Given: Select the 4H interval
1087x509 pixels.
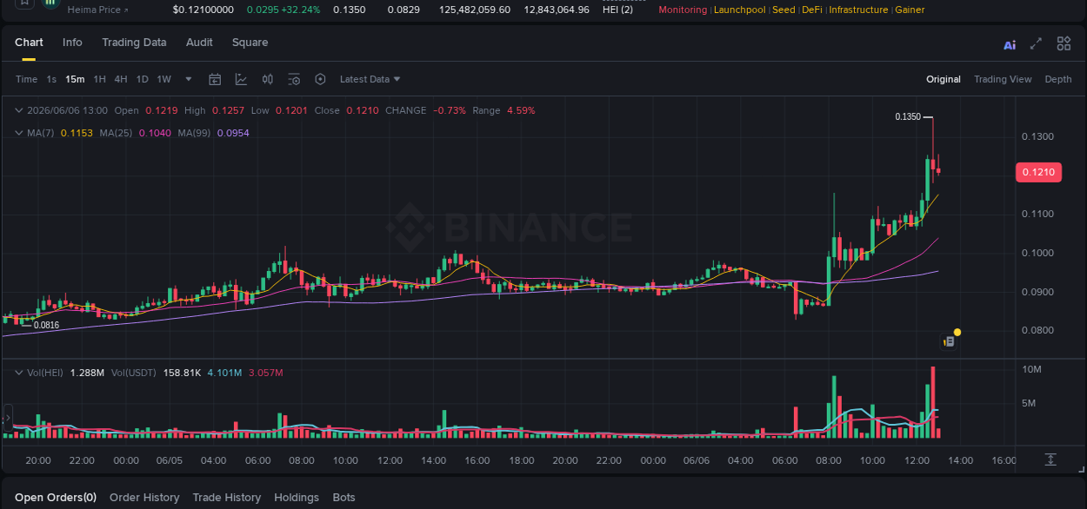Looking at the screenshot, I should point(120,79).
